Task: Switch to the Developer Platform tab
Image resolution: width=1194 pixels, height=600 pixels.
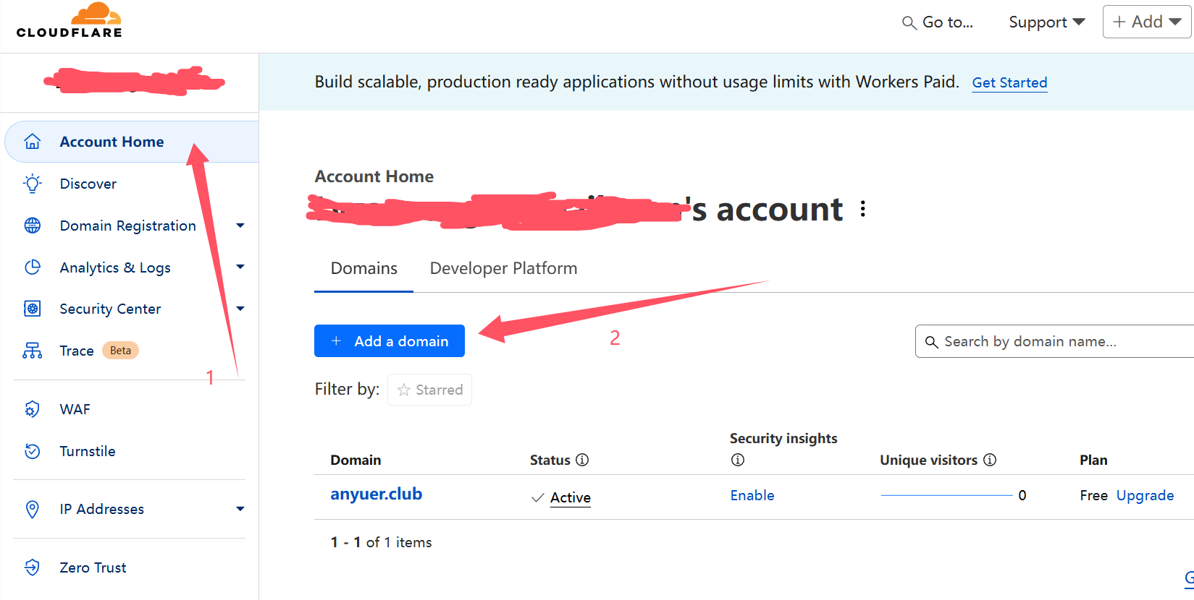Action: tap(503, 269)
